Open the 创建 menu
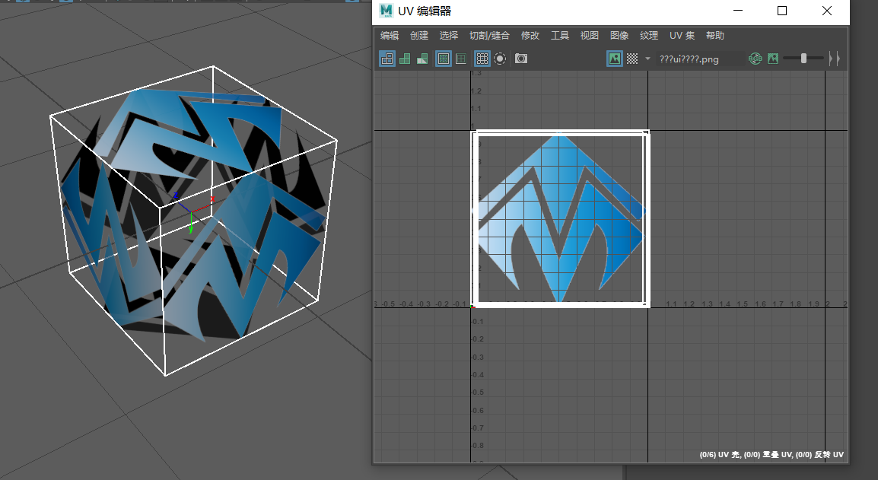The width and height of the screenshot is (878, 480). (x=419, y=35)
